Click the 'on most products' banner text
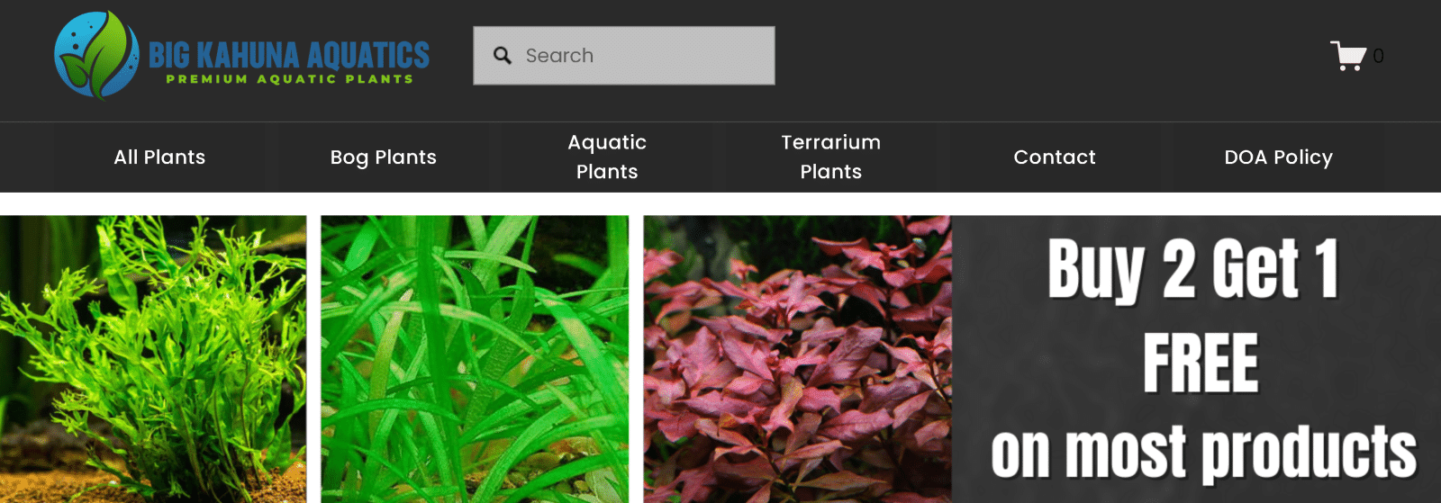Screen dimensions: 1441x503 (x=1203, y=453)
